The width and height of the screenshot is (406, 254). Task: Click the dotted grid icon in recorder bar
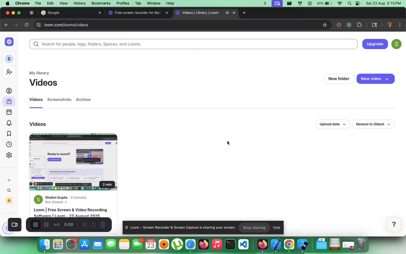coord(85,225)
